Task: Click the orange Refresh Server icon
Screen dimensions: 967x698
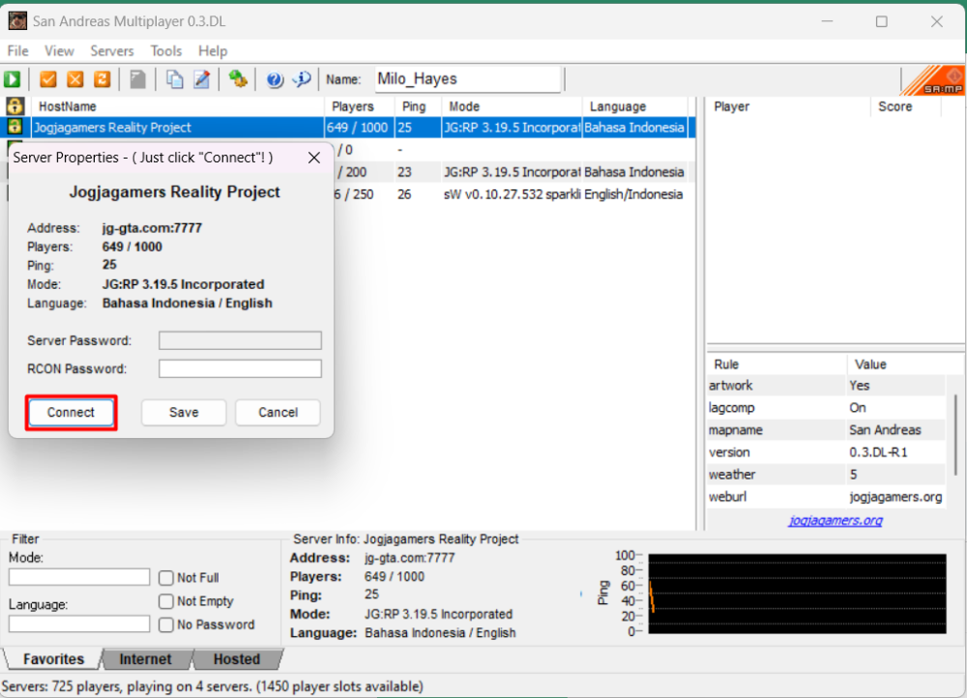Action: 103,79
